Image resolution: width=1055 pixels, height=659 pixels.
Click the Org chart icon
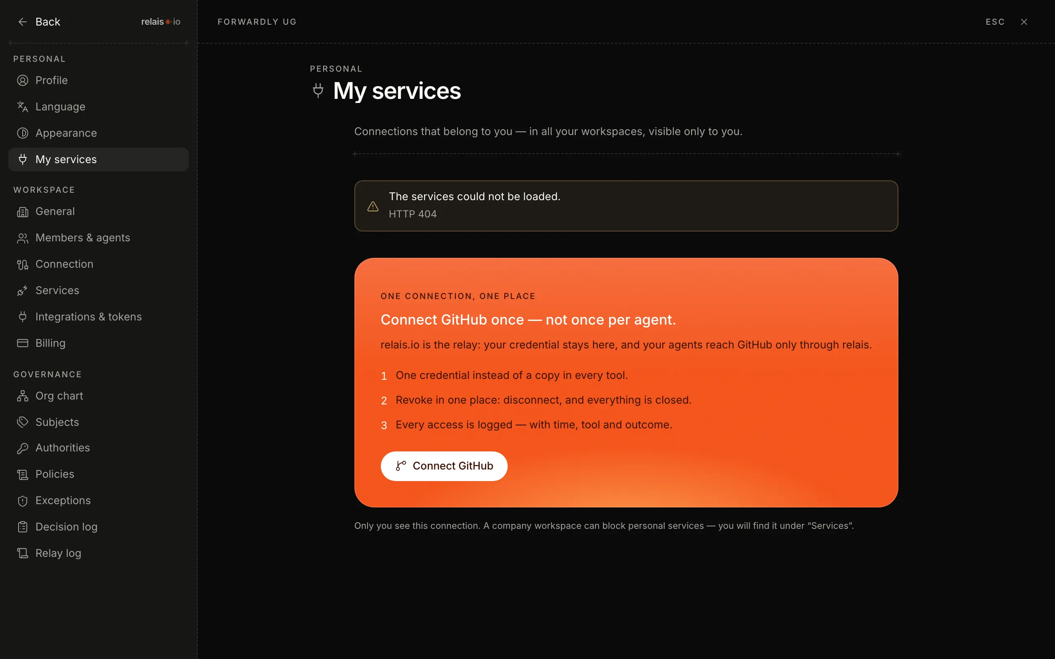click(23, 396)
